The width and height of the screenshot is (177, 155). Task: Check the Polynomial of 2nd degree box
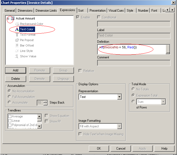pyautogui.click(x=10, y=125)
